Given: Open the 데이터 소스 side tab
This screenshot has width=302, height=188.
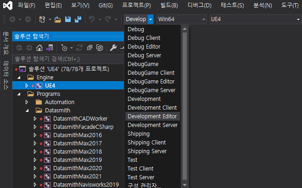Looking at the screenshot, I should tap(6, 75).
